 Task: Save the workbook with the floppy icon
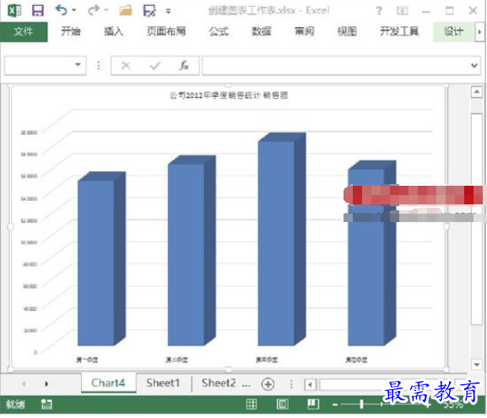click(x=38, y=11)
